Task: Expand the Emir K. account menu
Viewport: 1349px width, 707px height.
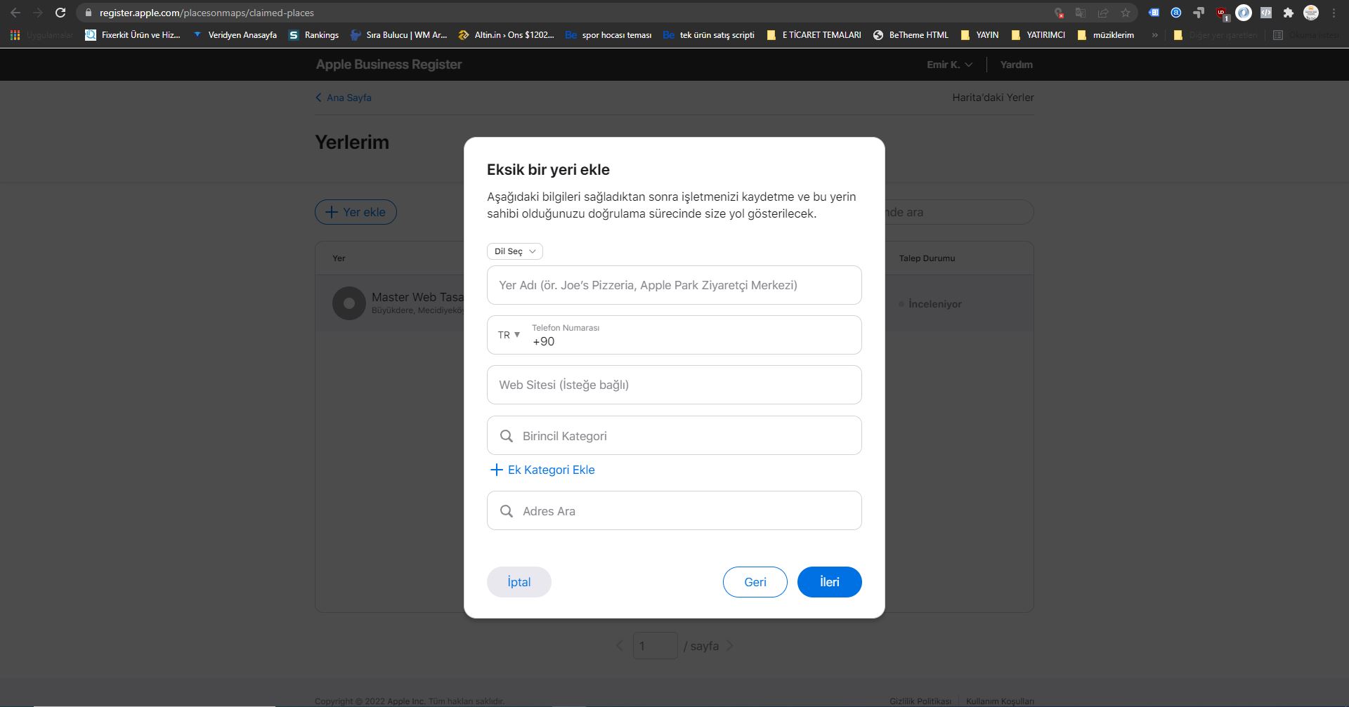Action: point(949,65)
